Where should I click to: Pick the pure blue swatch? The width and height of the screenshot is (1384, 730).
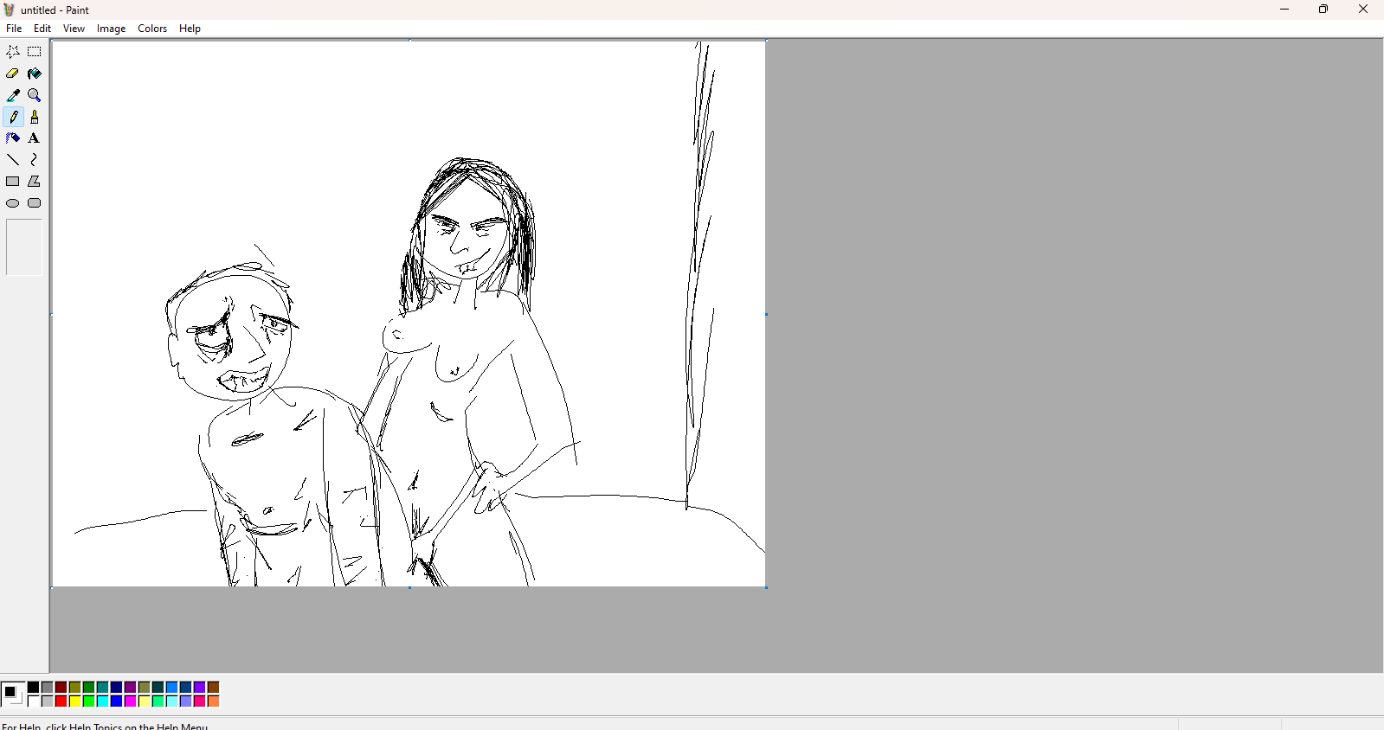117,701
